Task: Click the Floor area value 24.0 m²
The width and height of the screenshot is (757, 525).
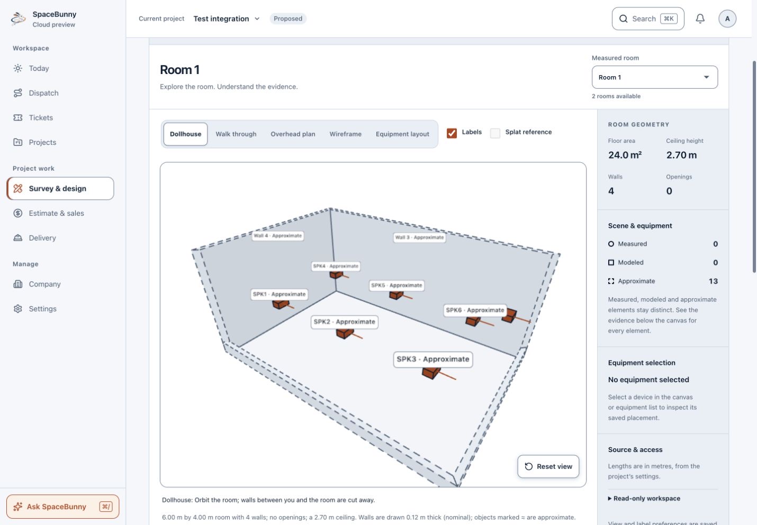Action: point(625,155)
